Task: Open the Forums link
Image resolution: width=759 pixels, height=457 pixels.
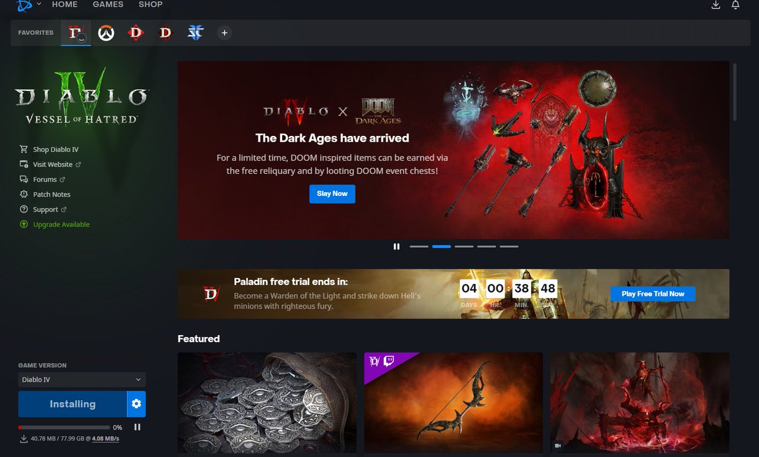Action: pos(42,180)
